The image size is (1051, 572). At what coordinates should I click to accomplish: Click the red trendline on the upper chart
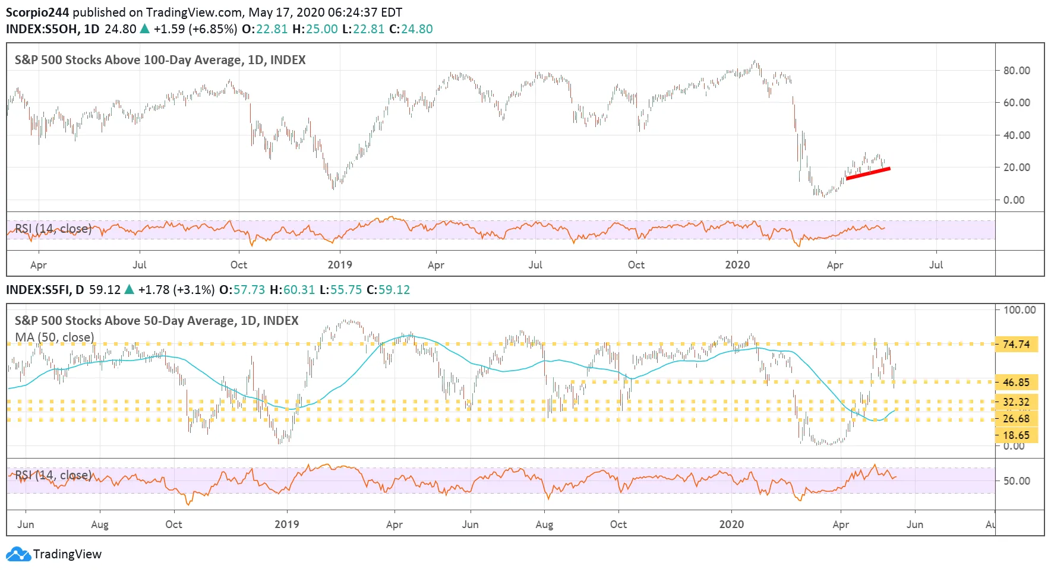pyautogui.click(x=868, y=173)
